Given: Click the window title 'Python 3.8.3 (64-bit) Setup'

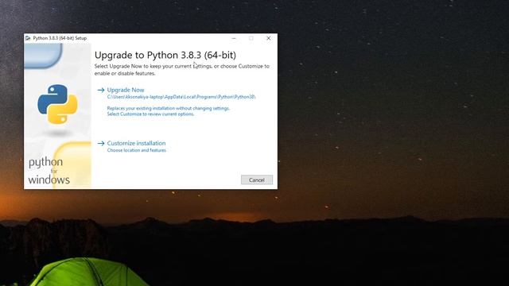Looking at the screenshot, I should point(60,38).
